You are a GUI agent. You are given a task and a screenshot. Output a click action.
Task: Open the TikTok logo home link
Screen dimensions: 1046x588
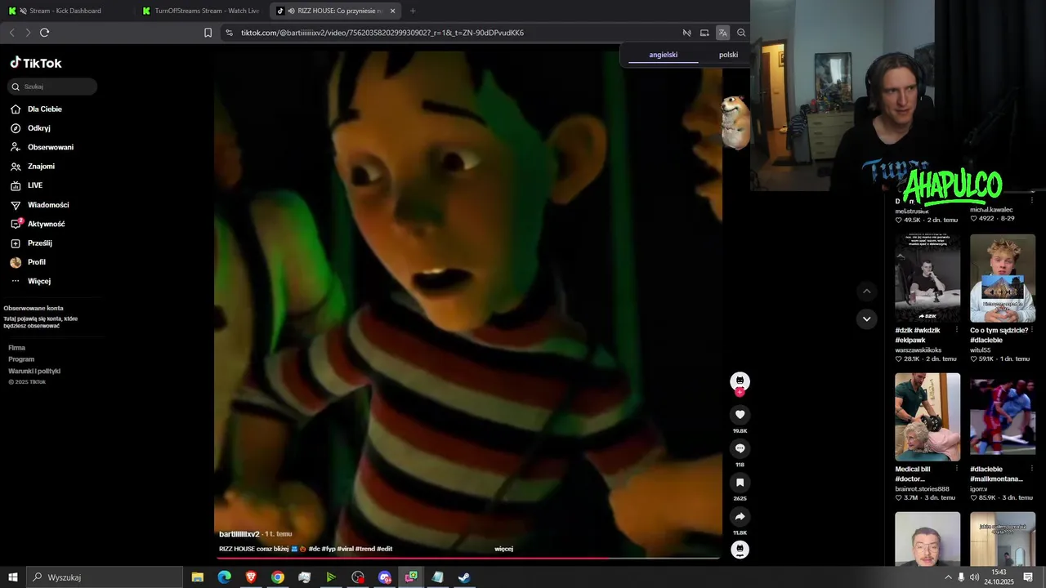[x=36, y=63]
